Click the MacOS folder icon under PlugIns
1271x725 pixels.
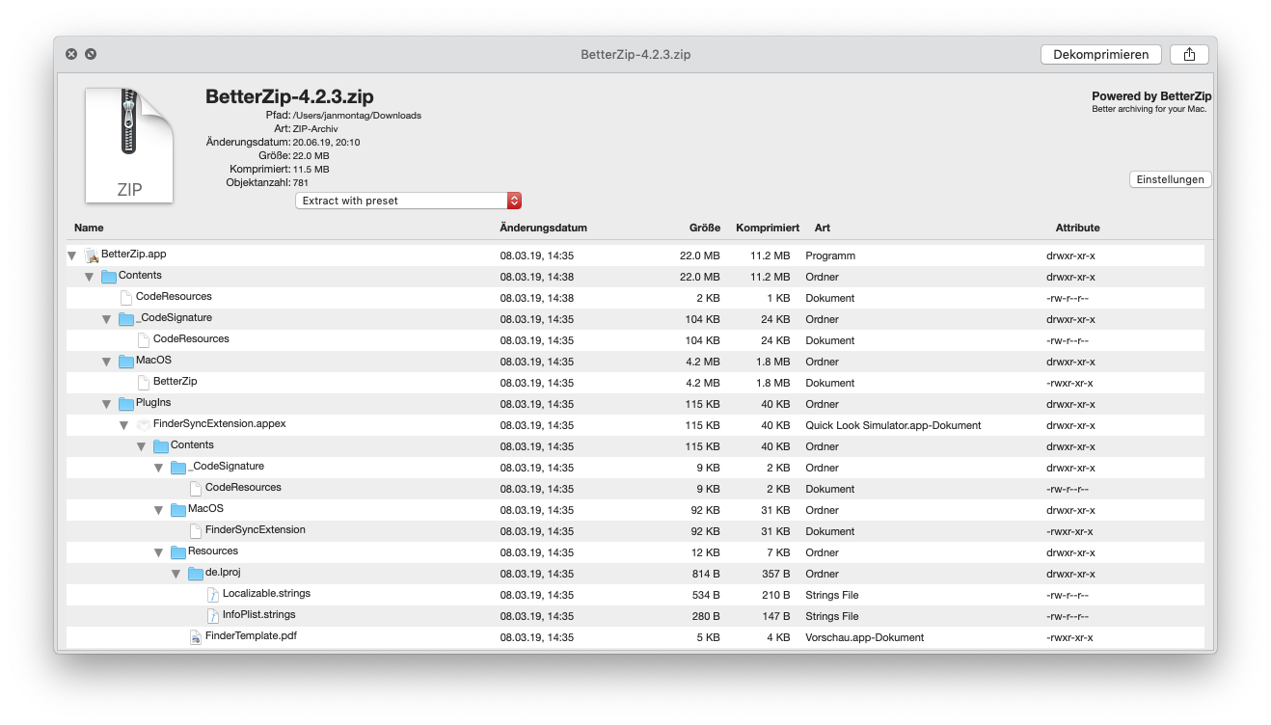tap(176, 509)
